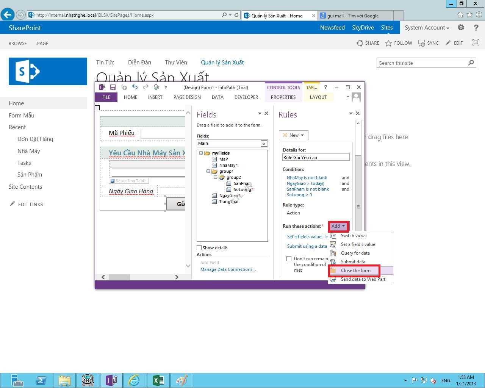Click the Follow star icon
The width and height of the screenshot is (485, 388).
(388, 43)
